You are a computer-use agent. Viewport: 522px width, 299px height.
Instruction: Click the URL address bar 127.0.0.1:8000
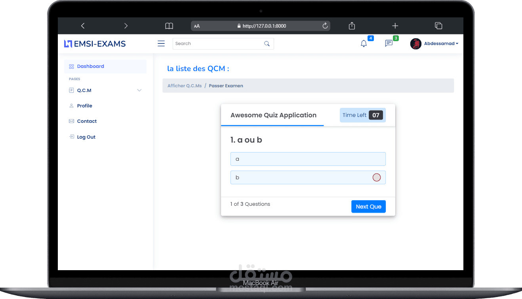pos(261,26)
